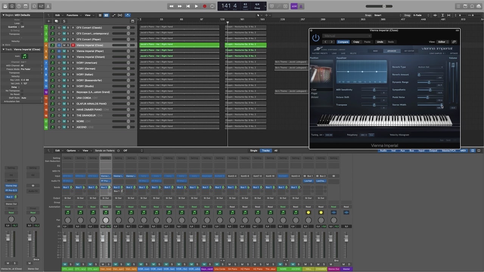Click the Compare button in the plugin header

pos(343,42)
